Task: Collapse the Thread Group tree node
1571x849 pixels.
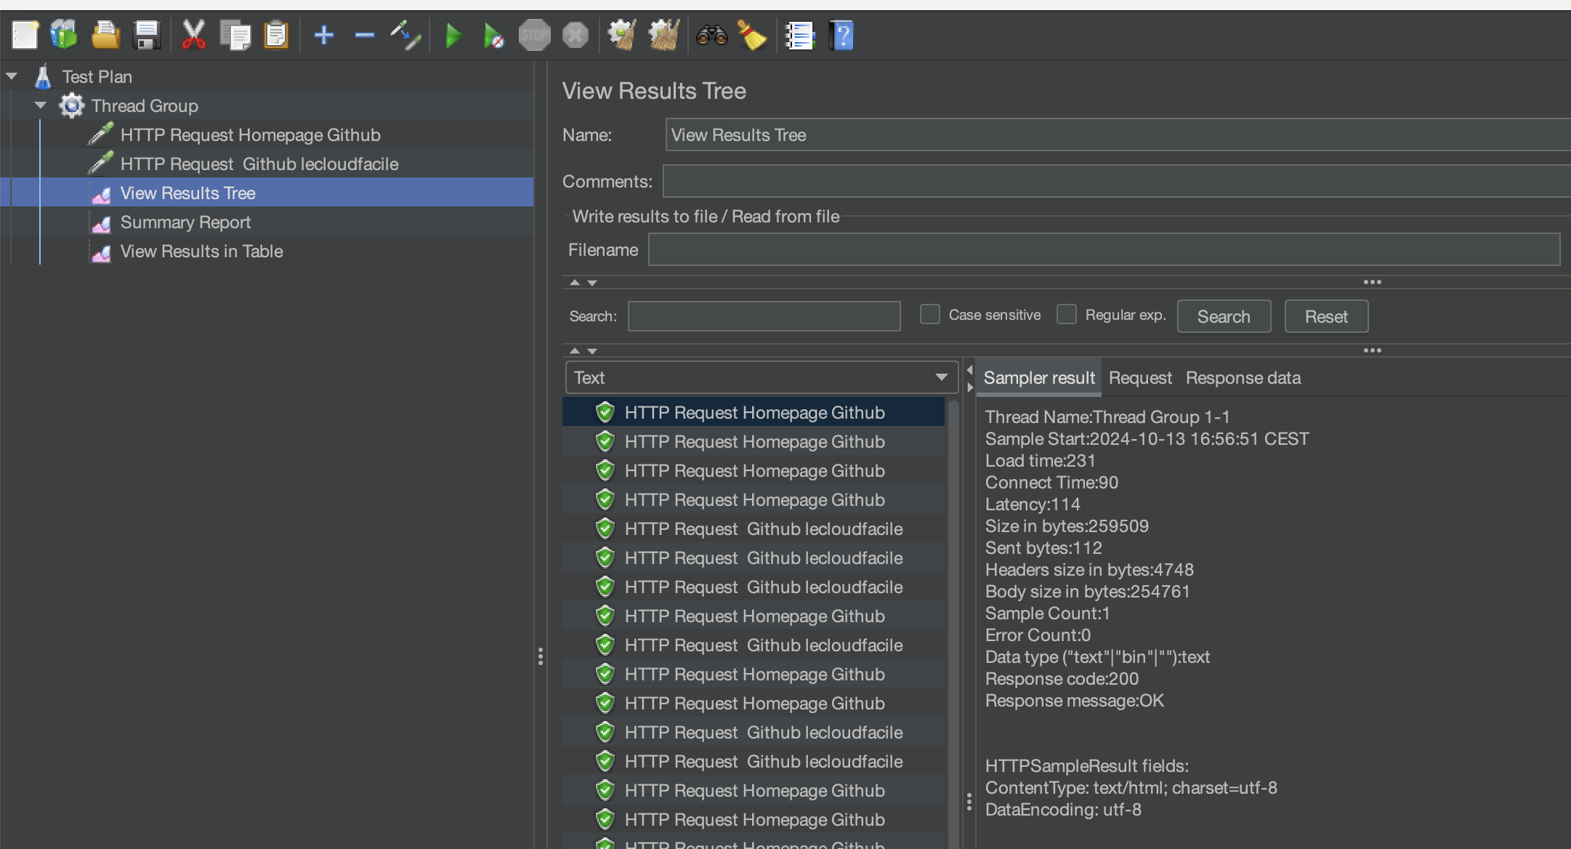Action: point(41,105)
